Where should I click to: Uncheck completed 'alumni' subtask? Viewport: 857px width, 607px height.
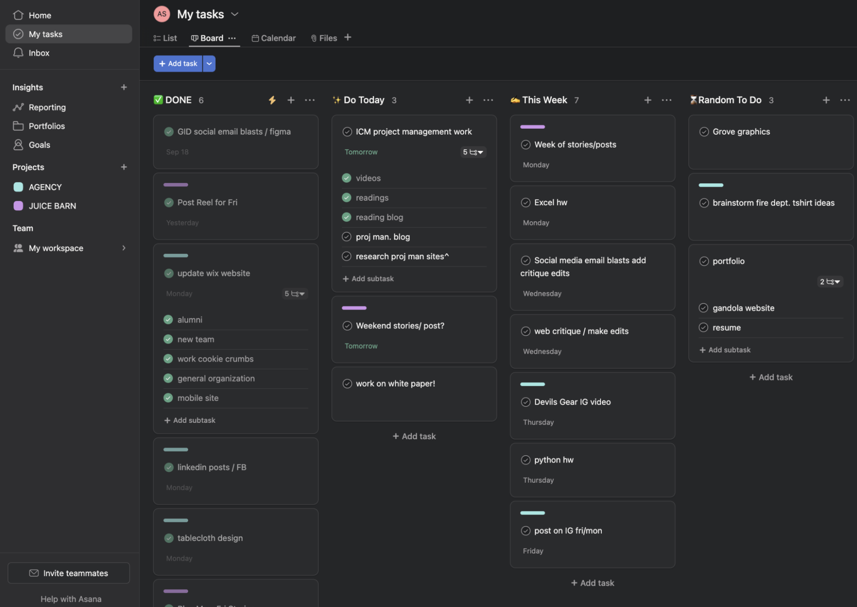coord(168,320)
